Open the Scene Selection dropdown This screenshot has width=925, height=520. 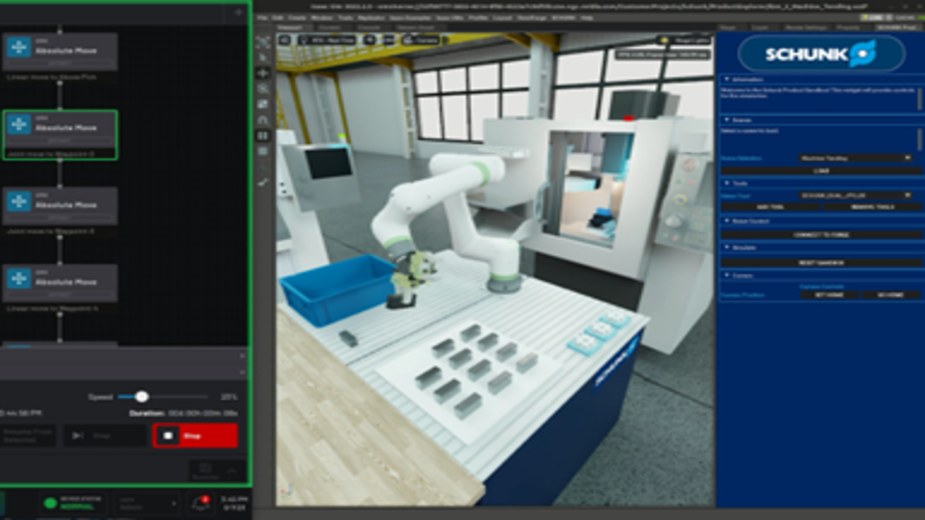click(x=856, y=158)
